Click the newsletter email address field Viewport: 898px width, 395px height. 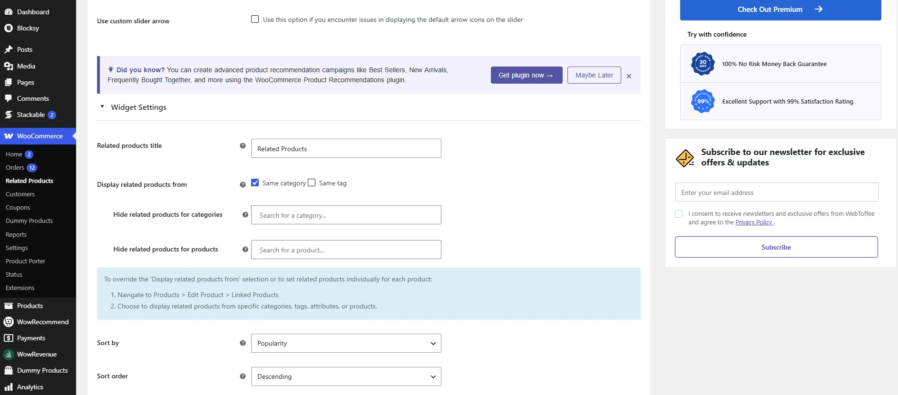tap(776, 193)
